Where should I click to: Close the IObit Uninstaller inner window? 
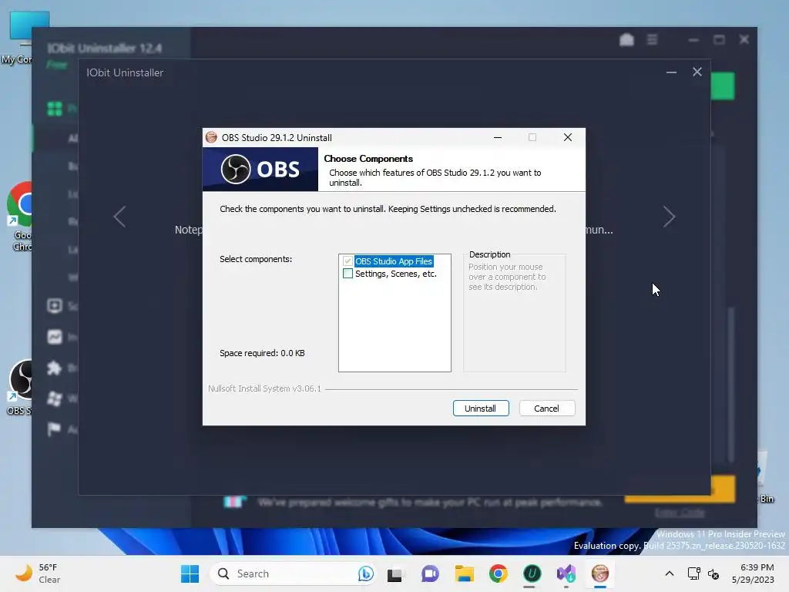tap(697, 72)
